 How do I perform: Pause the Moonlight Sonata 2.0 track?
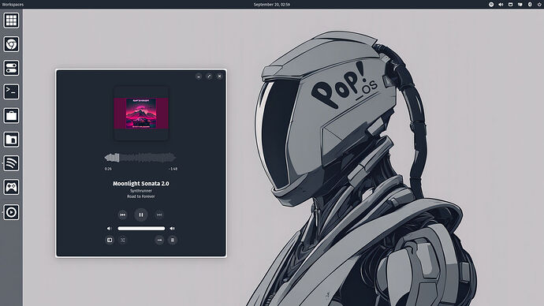[x=141, y=215]
